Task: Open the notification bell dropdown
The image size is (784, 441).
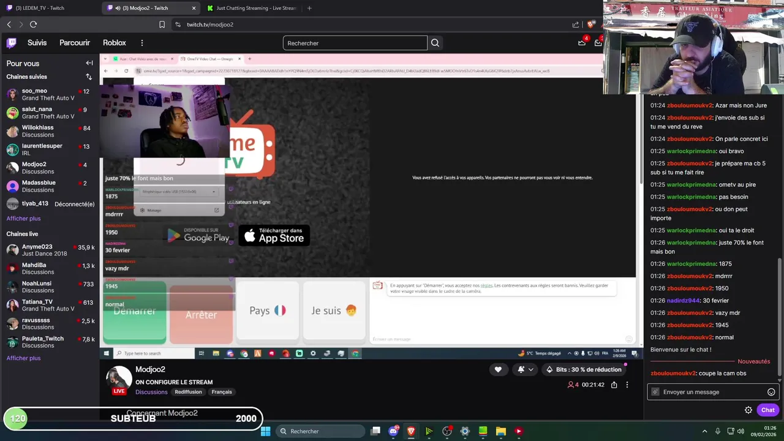Action: pyautogui.click(x=526, y=369)
